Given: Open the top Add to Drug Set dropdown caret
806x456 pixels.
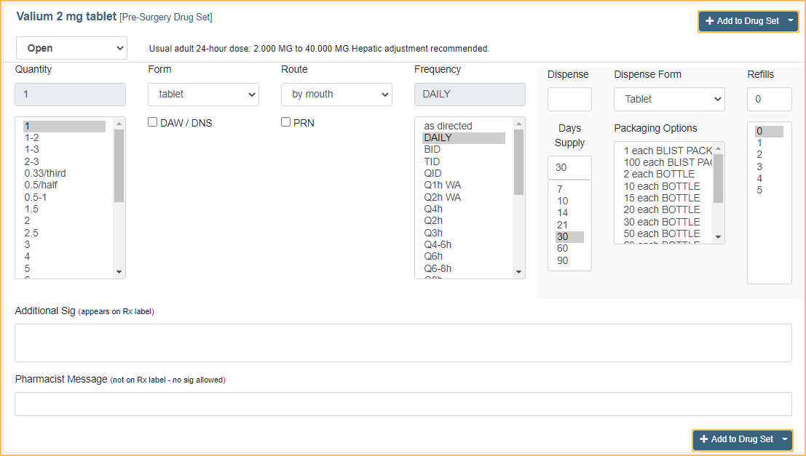Looking at the screenshot, I should [791, 21].
